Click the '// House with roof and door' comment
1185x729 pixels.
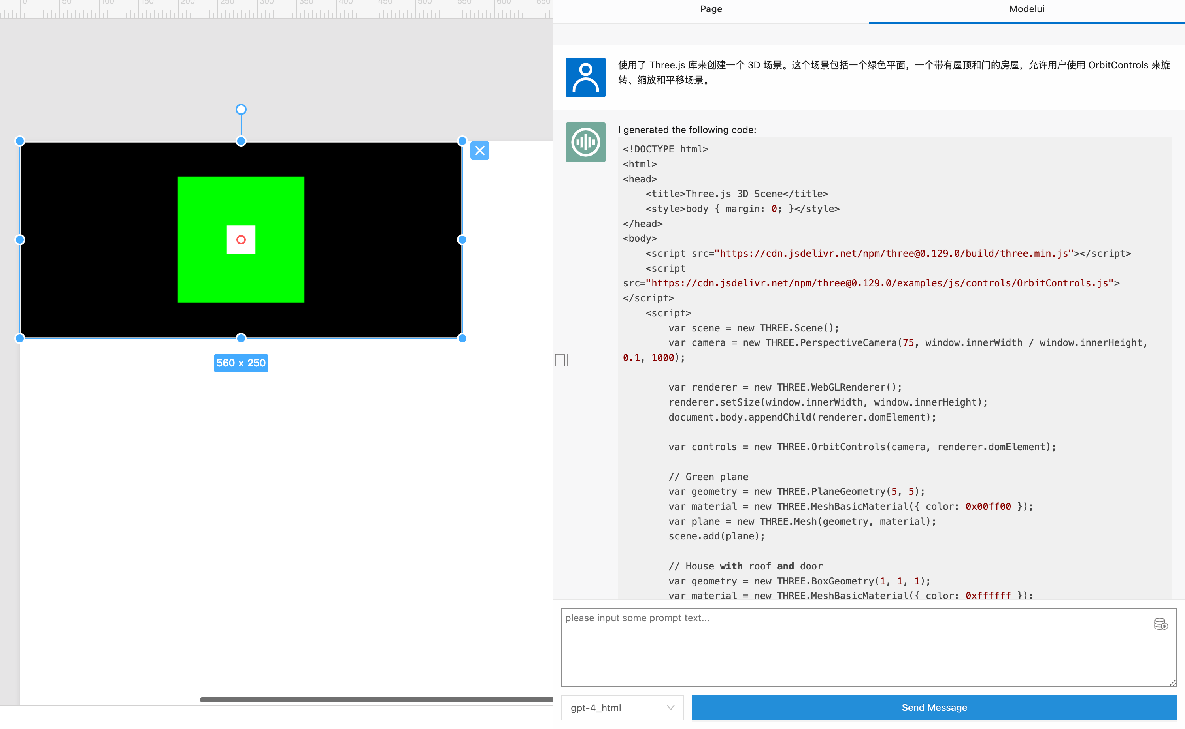tap(745, 566)
